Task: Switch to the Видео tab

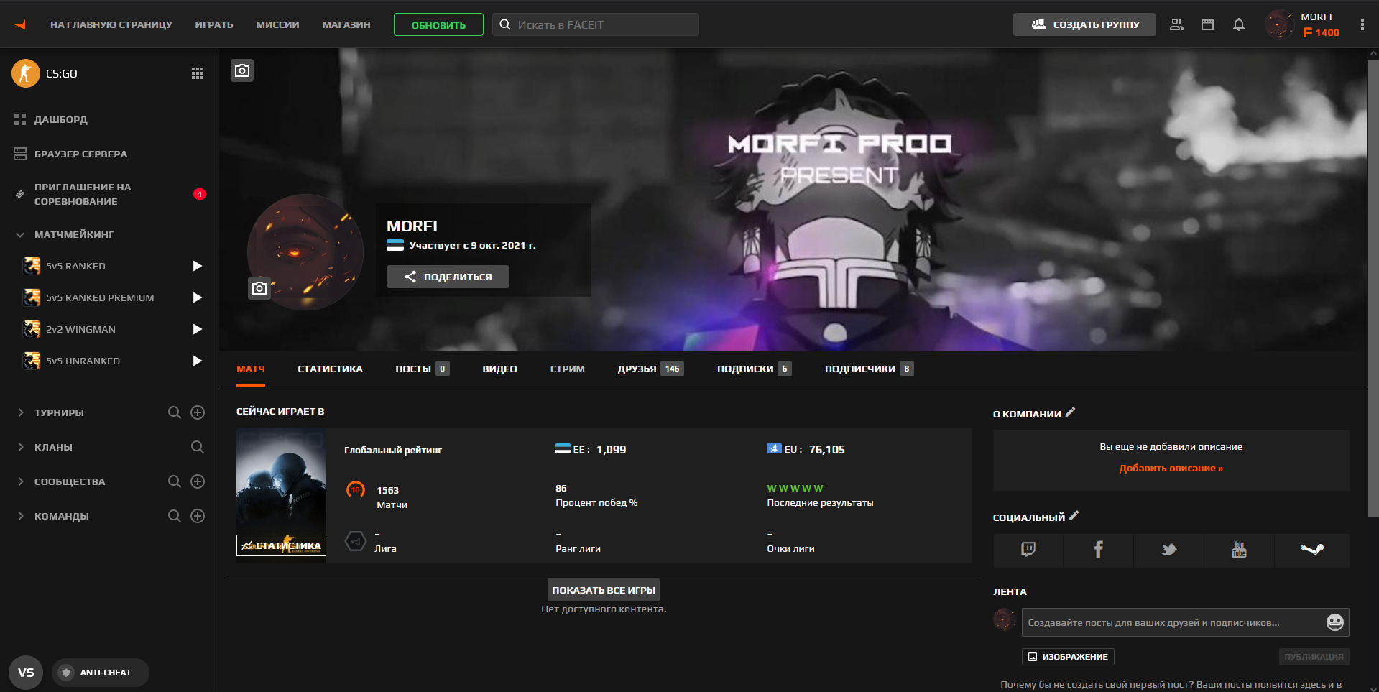Action: (499, 369)
